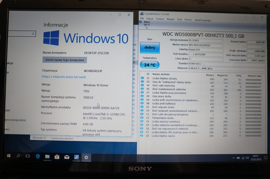Click status dot for attribute 05 reallocated sectors
The height and width of the screenshot is (179, 270).
coord(142,89)
